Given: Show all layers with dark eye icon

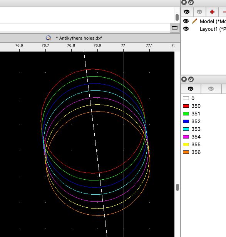Looking at the screenshot, I should [191, 89].
